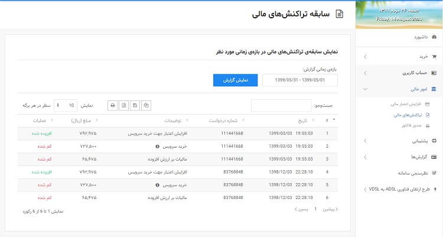Click the bank building icon beside امور مالی
443x238 pixels.
(x=434, y=89)
